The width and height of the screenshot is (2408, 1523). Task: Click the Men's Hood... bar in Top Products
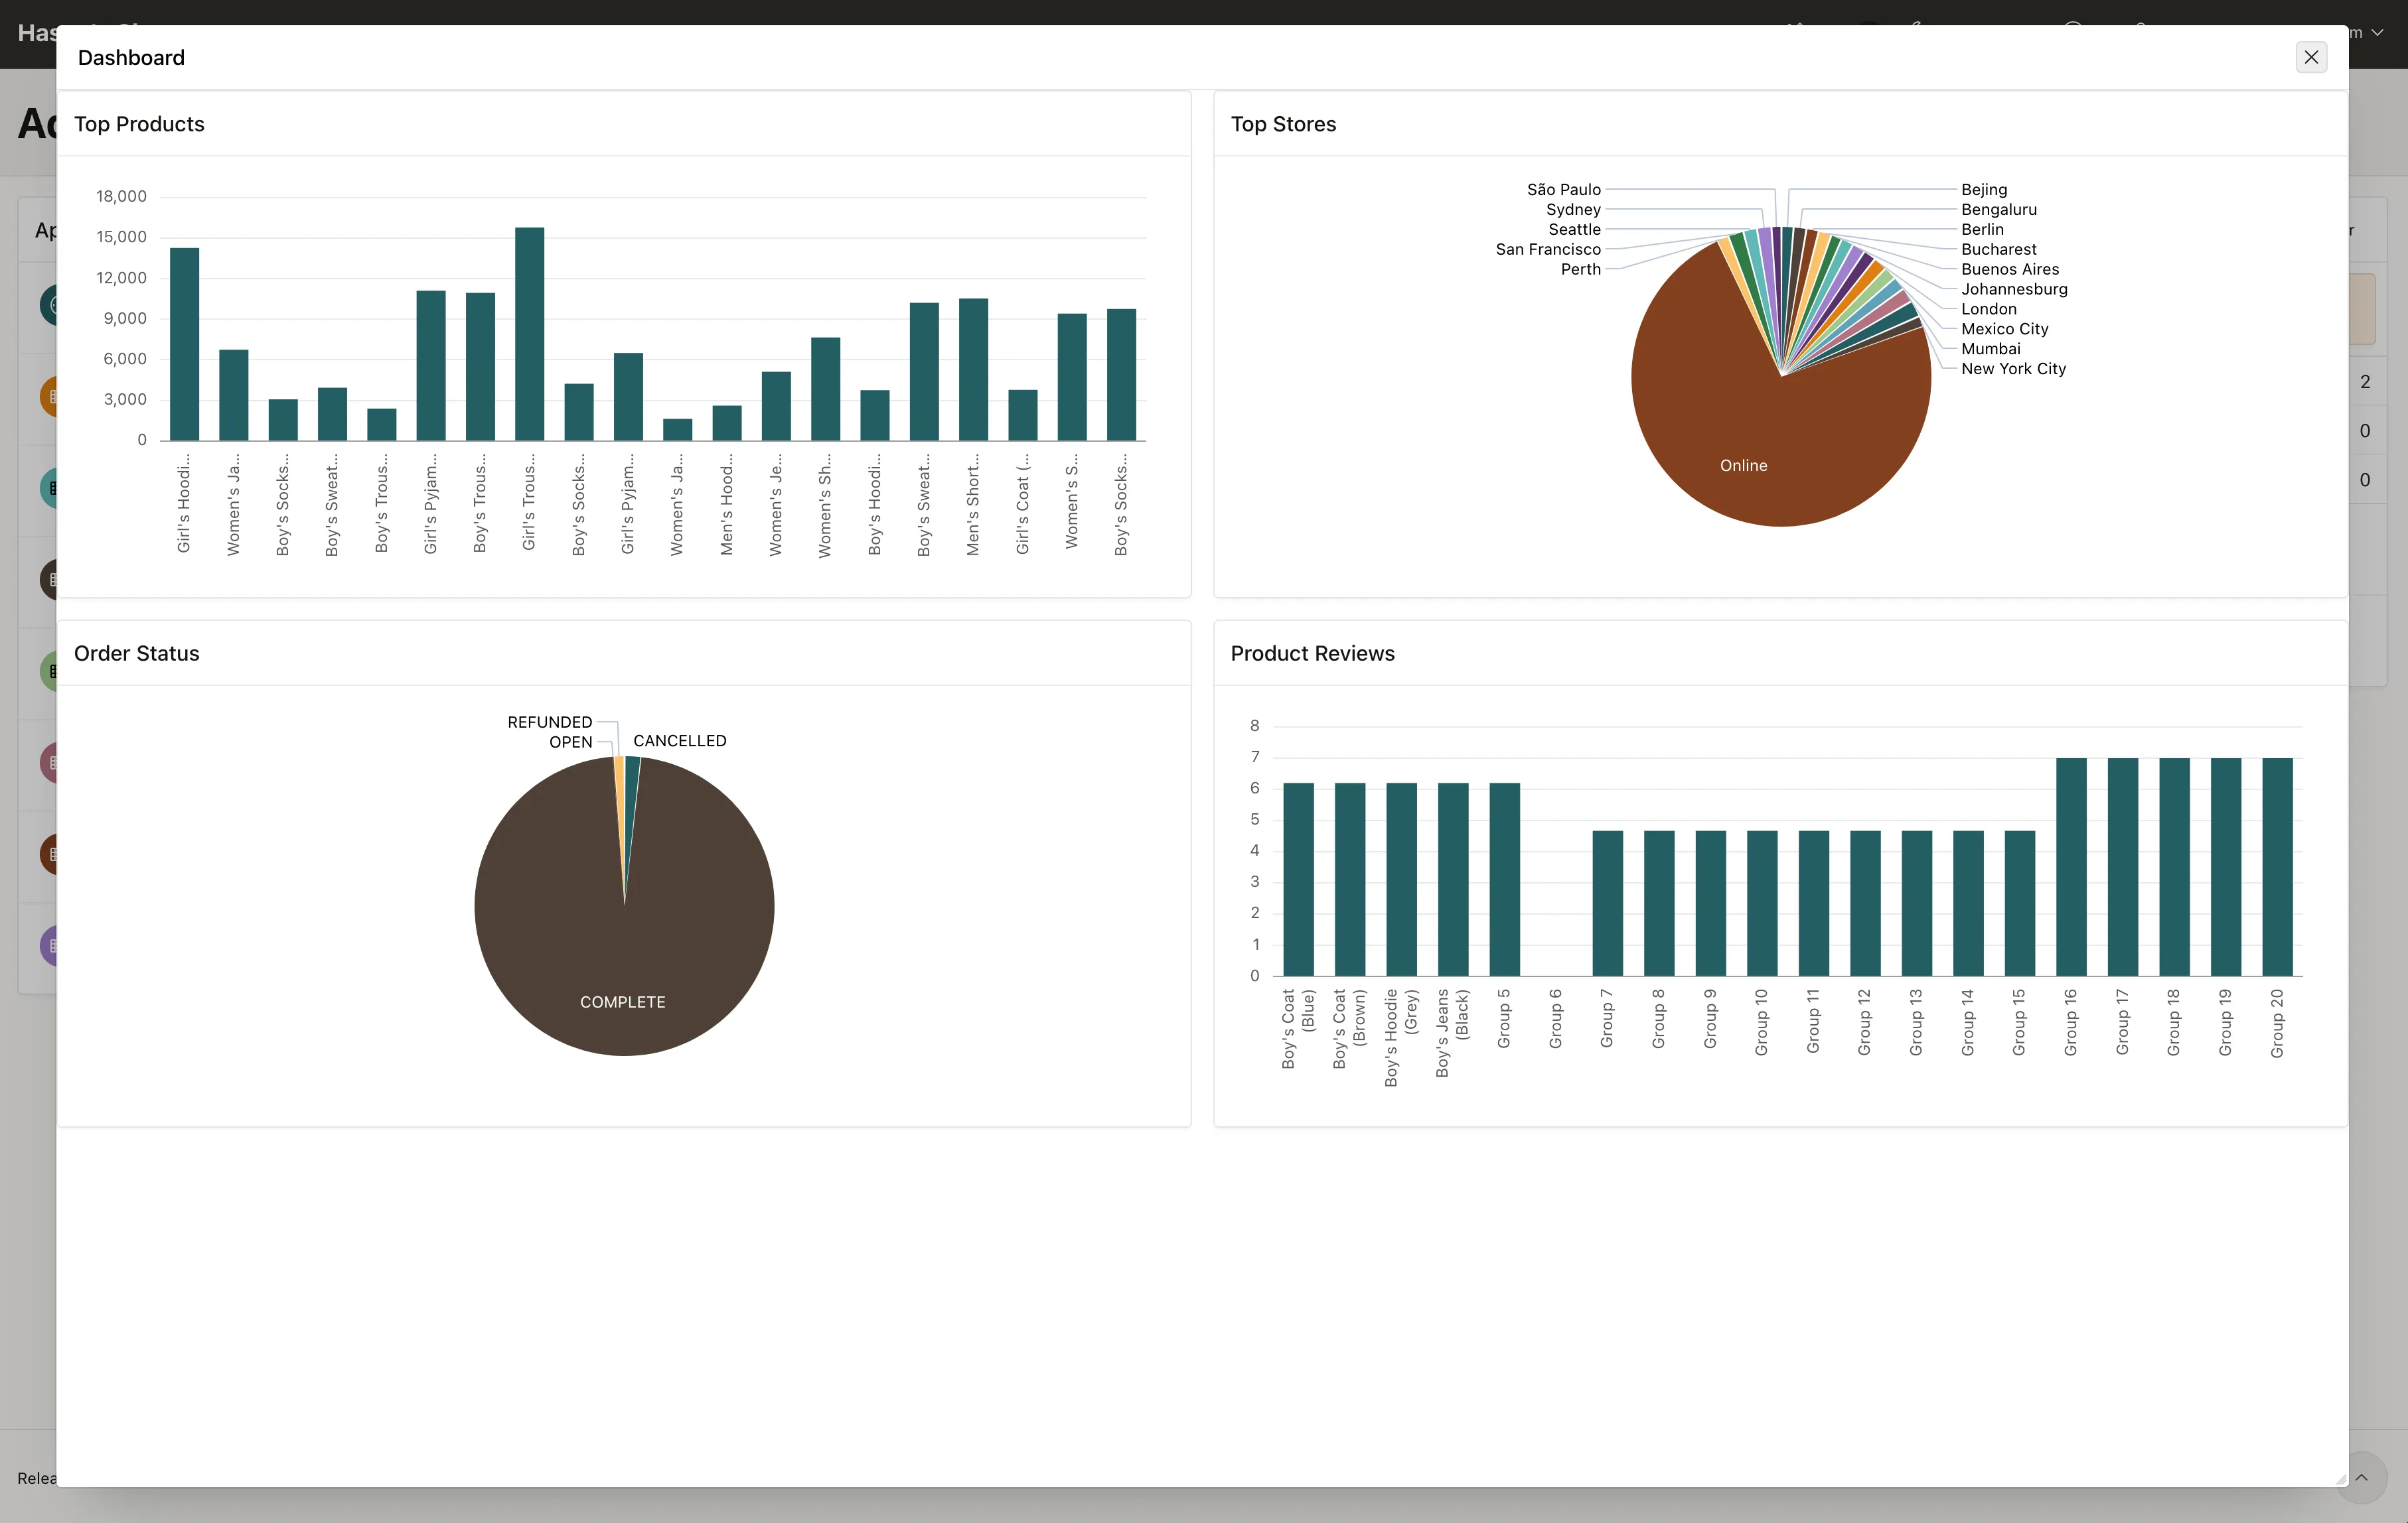click(x=727, y=423)
